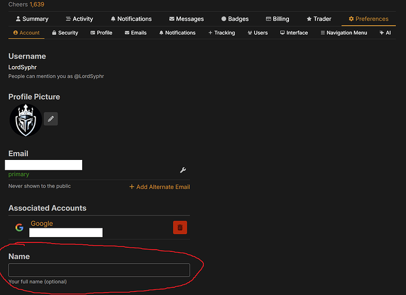The width and height of the screenshot is (406, 295).
Task: Click the Google account link
Action: (x=42, y=224)
